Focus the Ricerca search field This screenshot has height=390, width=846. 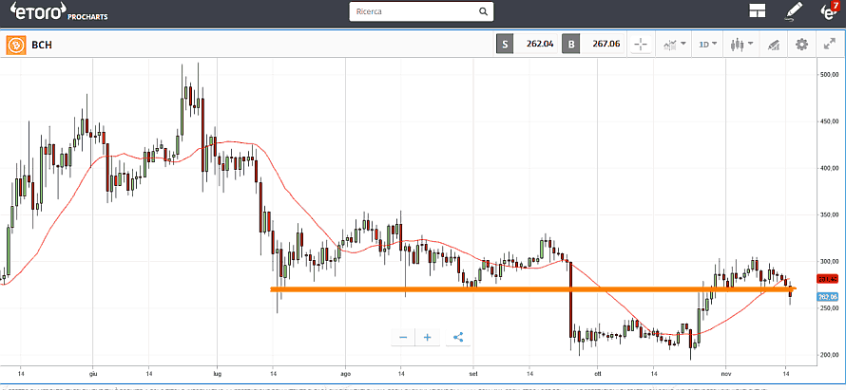pyautogui.click(x=412, y=12)
